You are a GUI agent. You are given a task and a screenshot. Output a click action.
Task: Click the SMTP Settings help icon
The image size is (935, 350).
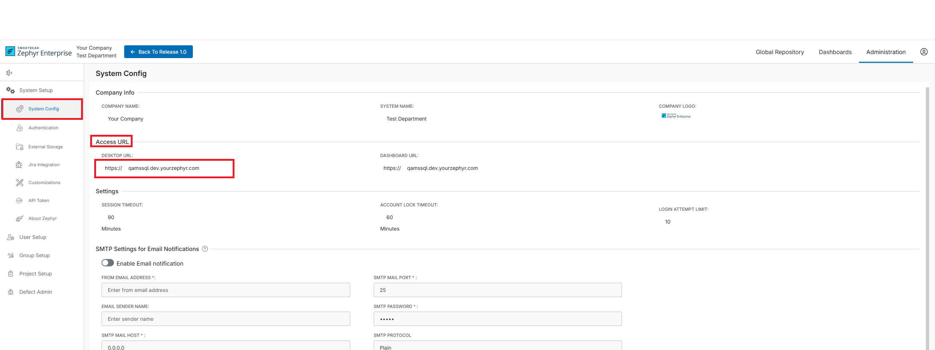point(205,249)
